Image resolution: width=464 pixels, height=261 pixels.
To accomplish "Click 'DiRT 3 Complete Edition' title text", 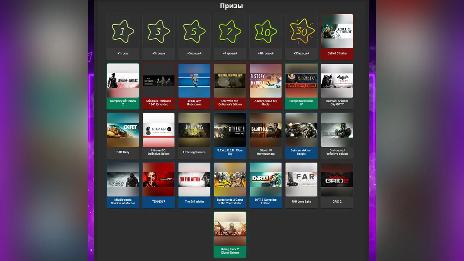I will (266, 201).
